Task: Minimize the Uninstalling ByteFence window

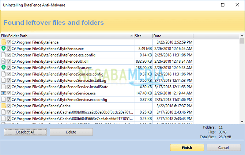Action: 208,5
